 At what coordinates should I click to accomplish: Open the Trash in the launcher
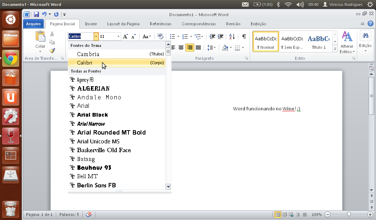[x=11, y=209]
